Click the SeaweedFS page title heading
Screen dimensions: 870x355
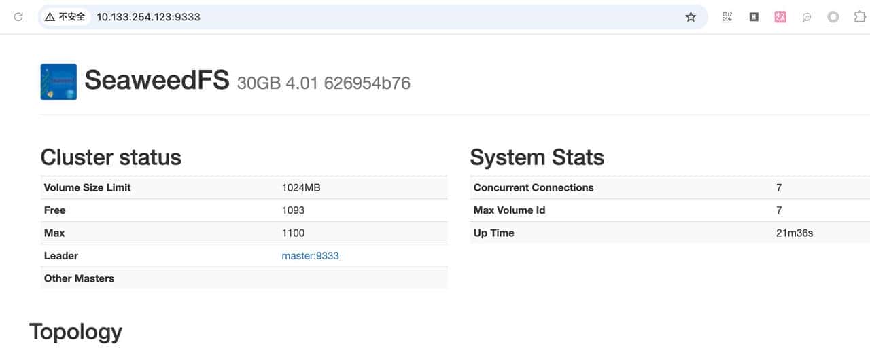157,81
